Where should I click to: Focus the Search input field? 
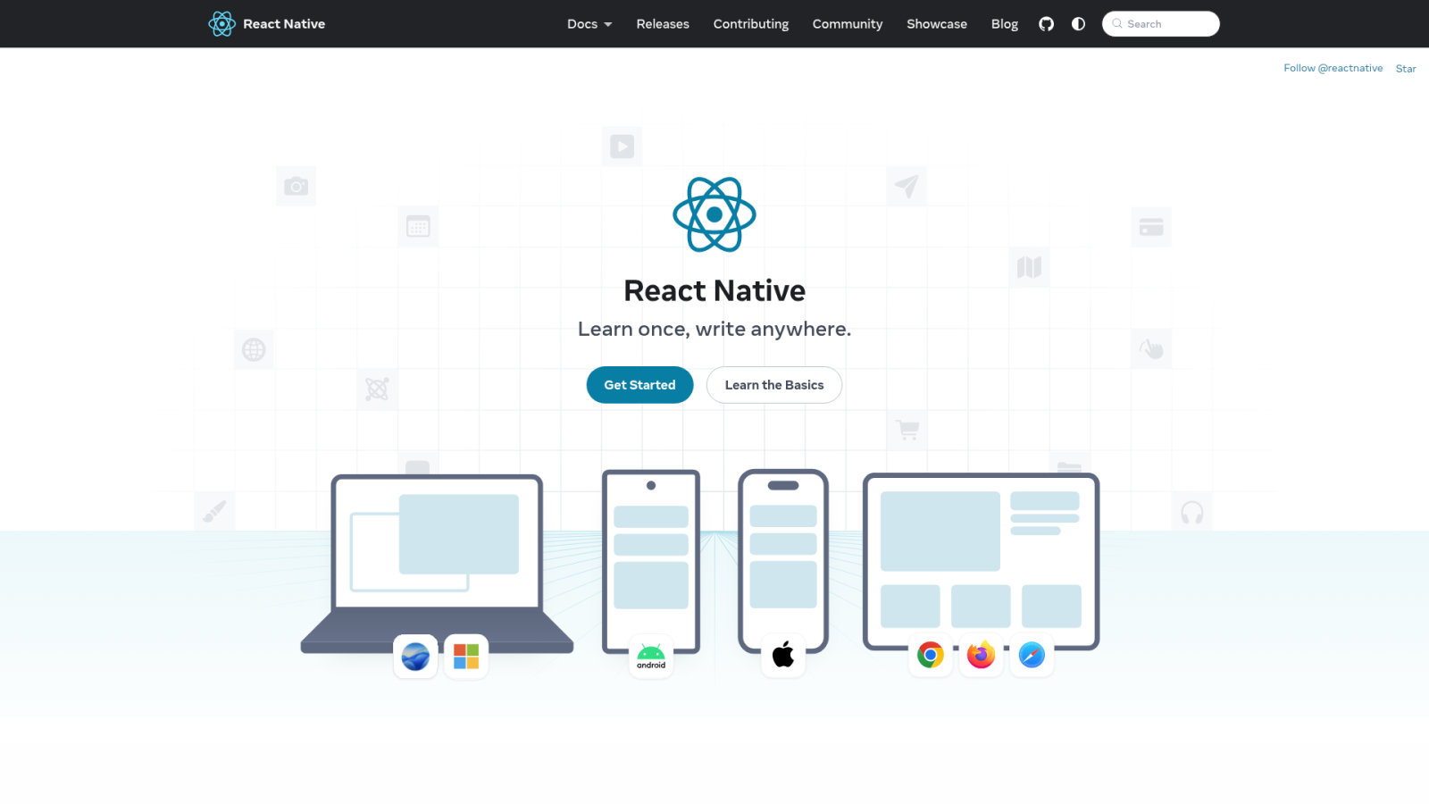1161,24
